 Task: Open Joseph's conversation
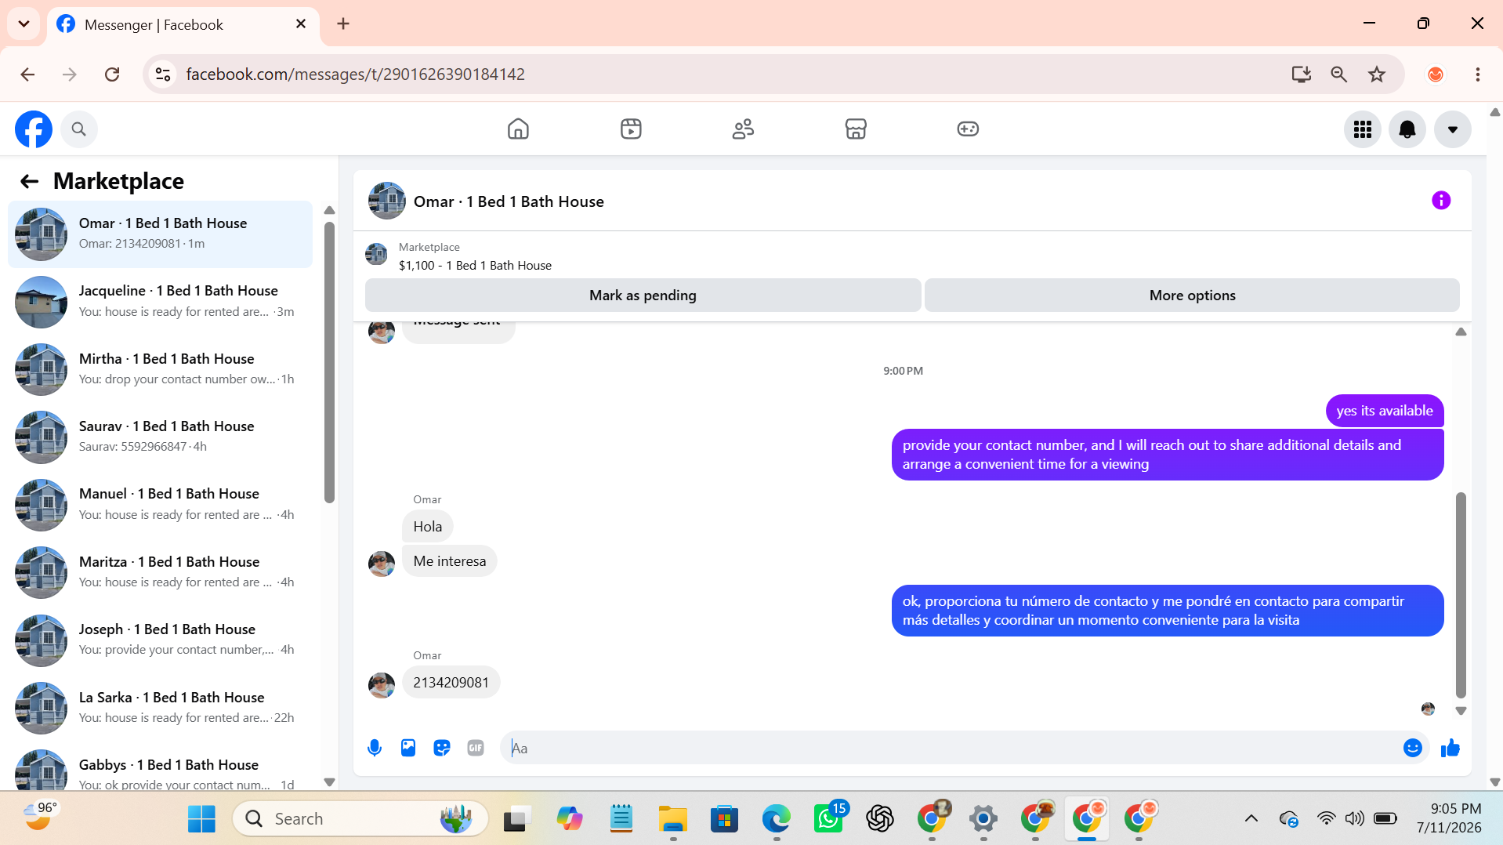[x=161, y=640]
